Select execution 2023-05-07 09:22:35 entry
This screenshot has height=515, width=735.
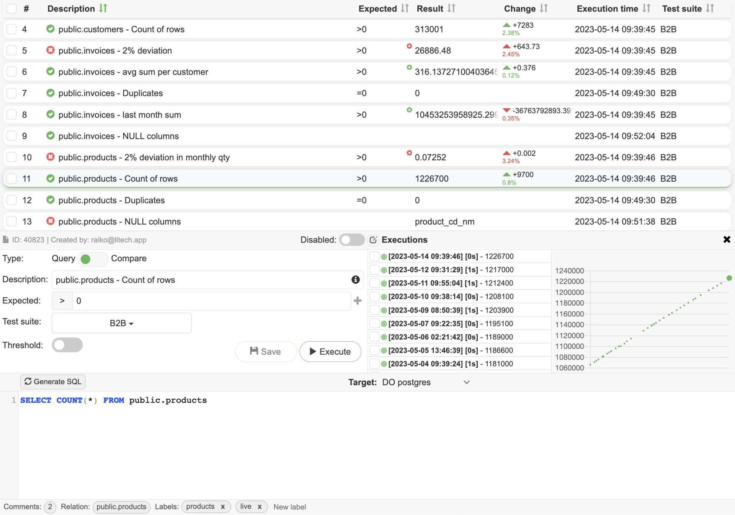pyautogui.click(x=459, y=323)
